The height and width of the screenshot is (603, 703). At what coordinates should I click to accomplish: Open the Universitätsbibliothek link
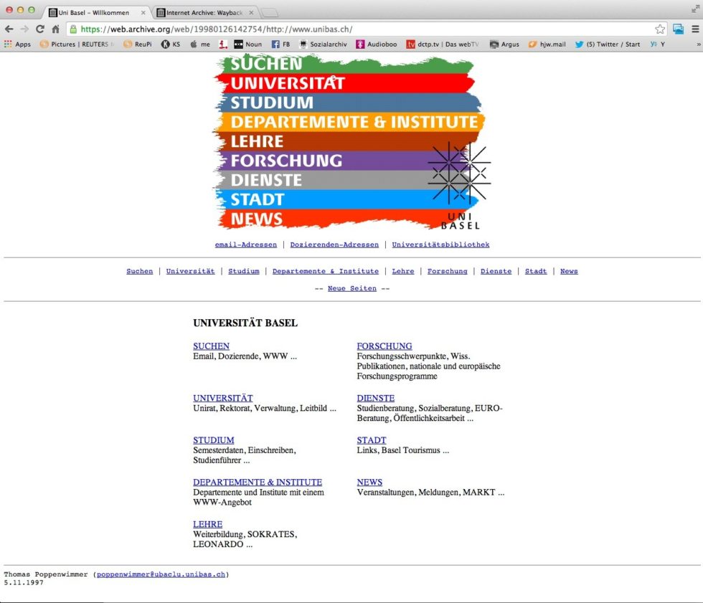440,244
